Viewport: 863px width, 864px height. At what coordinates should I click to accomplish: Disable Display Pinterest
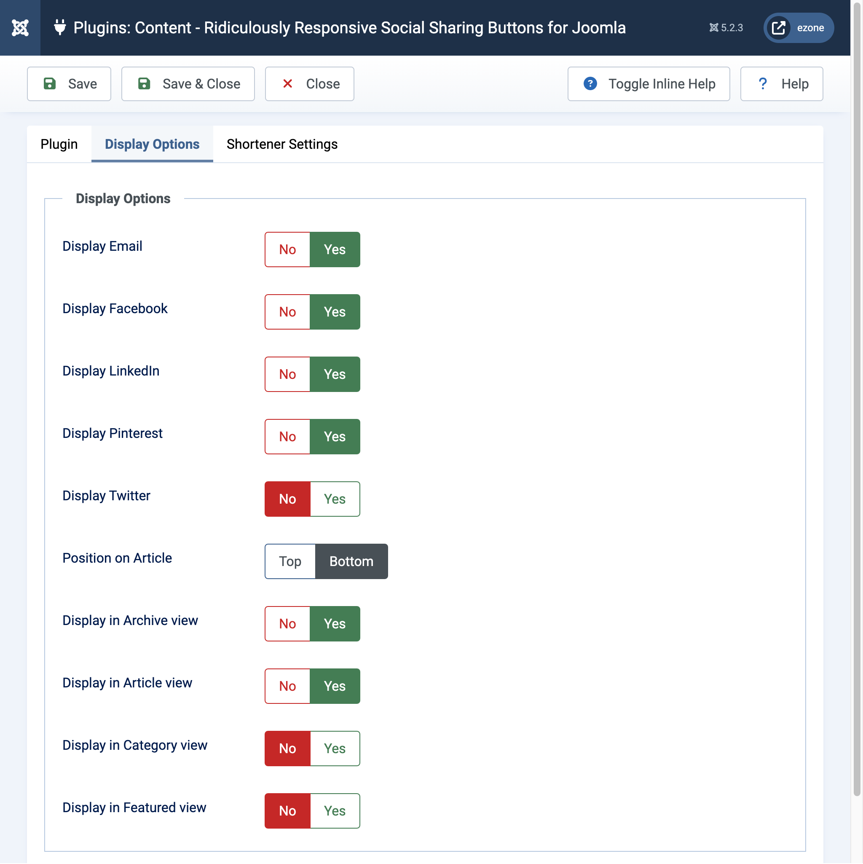287,437
